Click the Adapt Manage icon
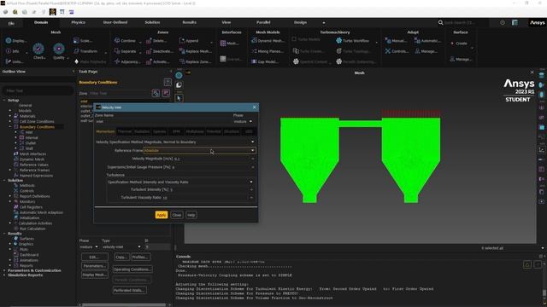 point(417,51)
